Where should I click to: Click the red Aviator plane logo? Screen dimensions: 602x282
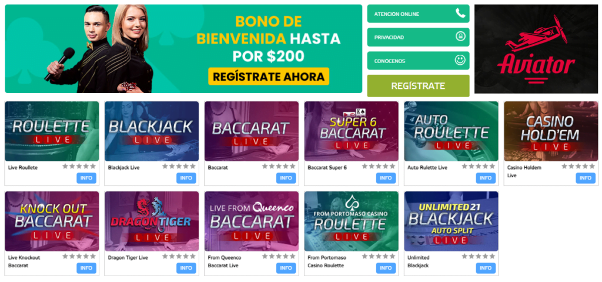click(536, 50)
